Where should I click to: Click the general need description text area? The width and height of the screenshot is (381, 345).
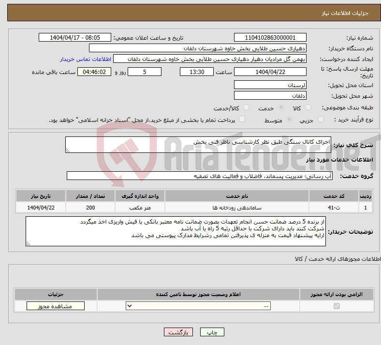tap(198, 145)
